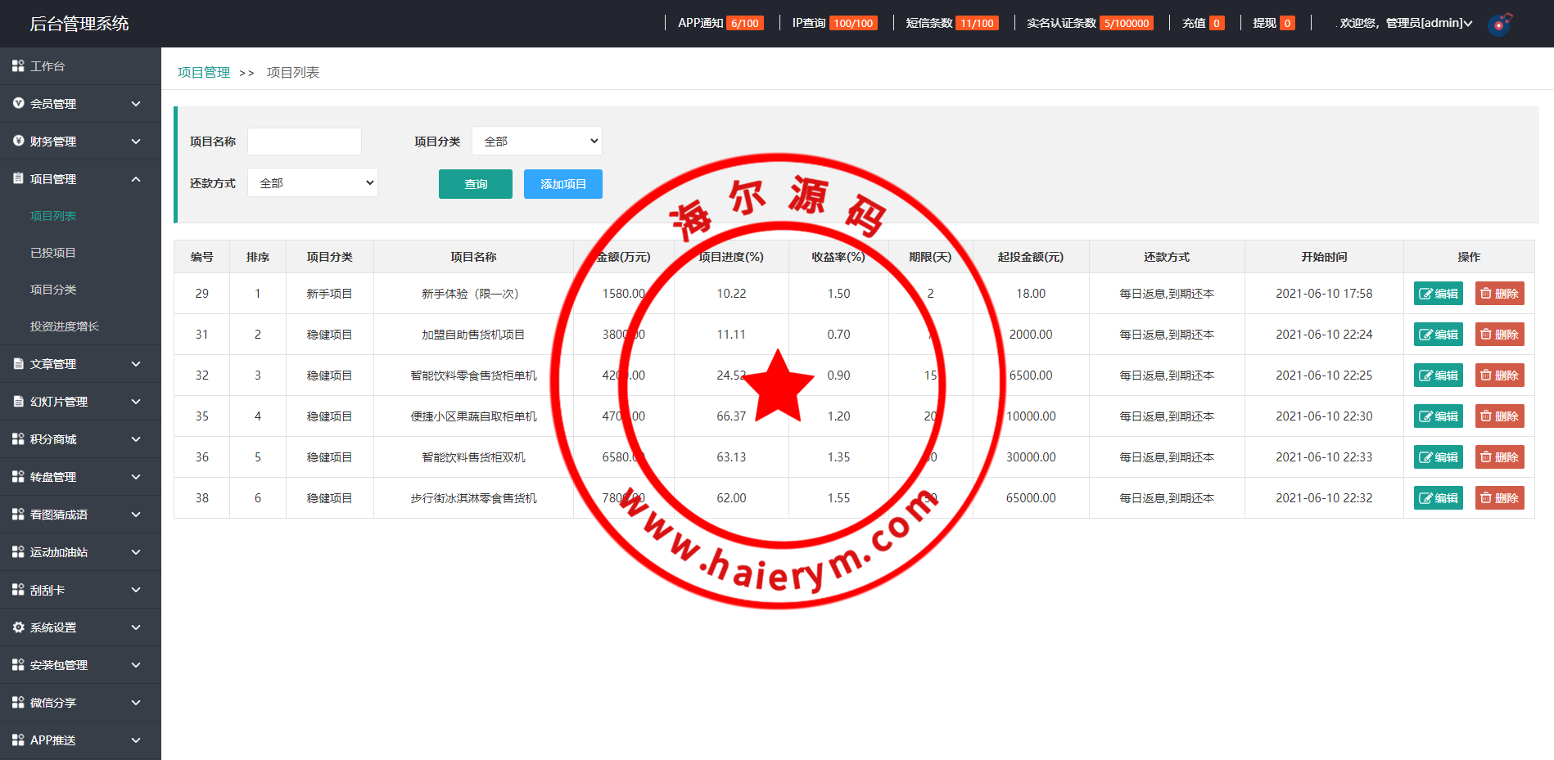The height and width of the screenshot is (760, 1554).
Task: Expand the 积分商城 sidebar menu
Action: pyautogui.click(x=136, y=439)
